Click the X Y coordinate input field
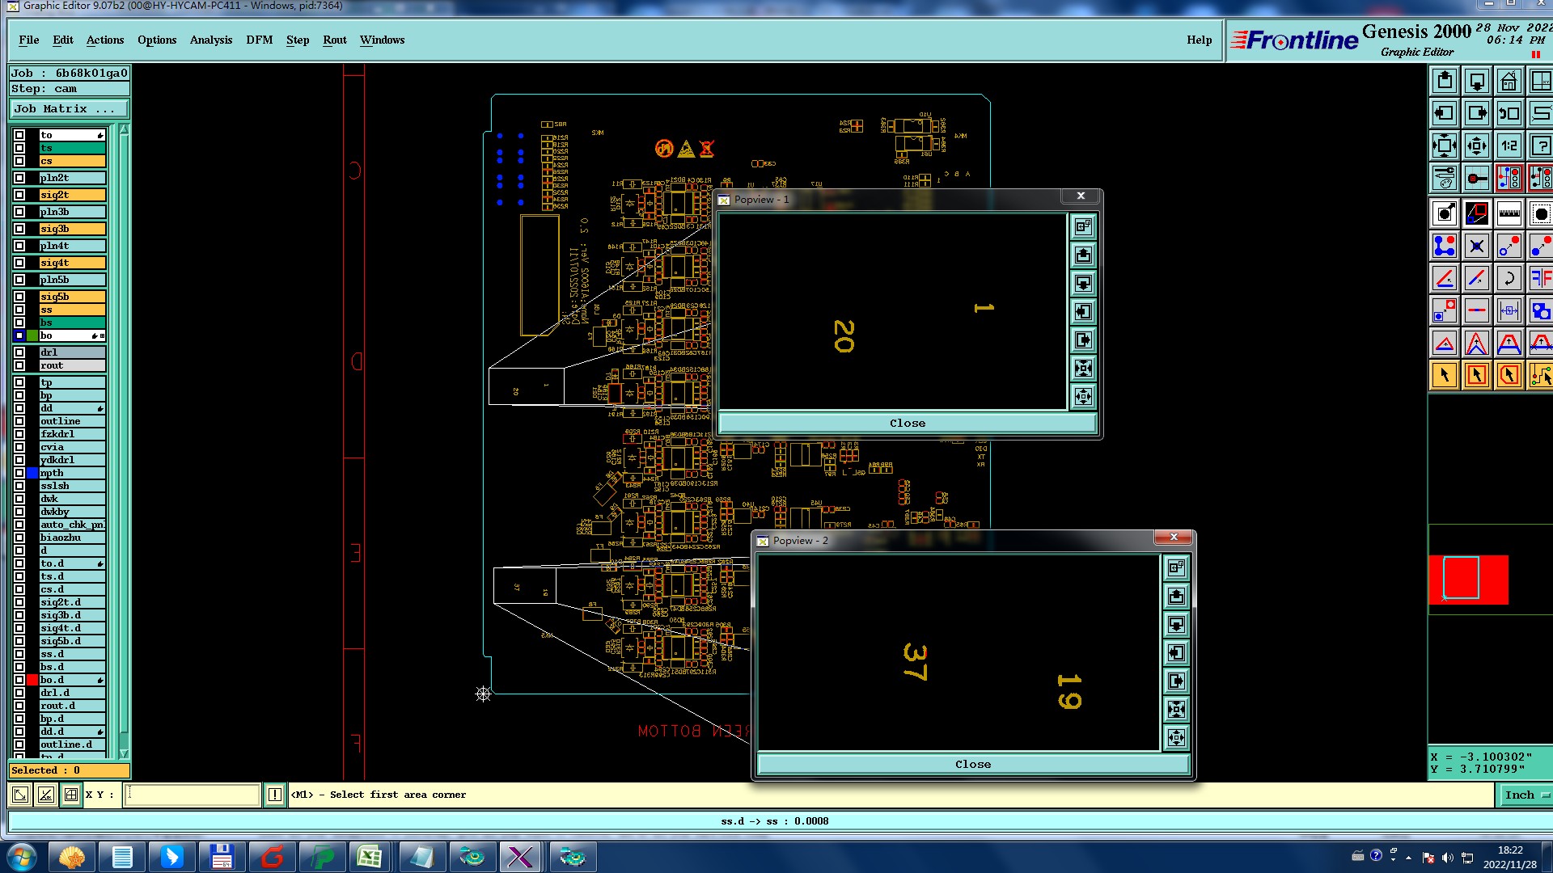Image resolution: width=1553 pixels, height=873 pixels. [x=193, y=795]
